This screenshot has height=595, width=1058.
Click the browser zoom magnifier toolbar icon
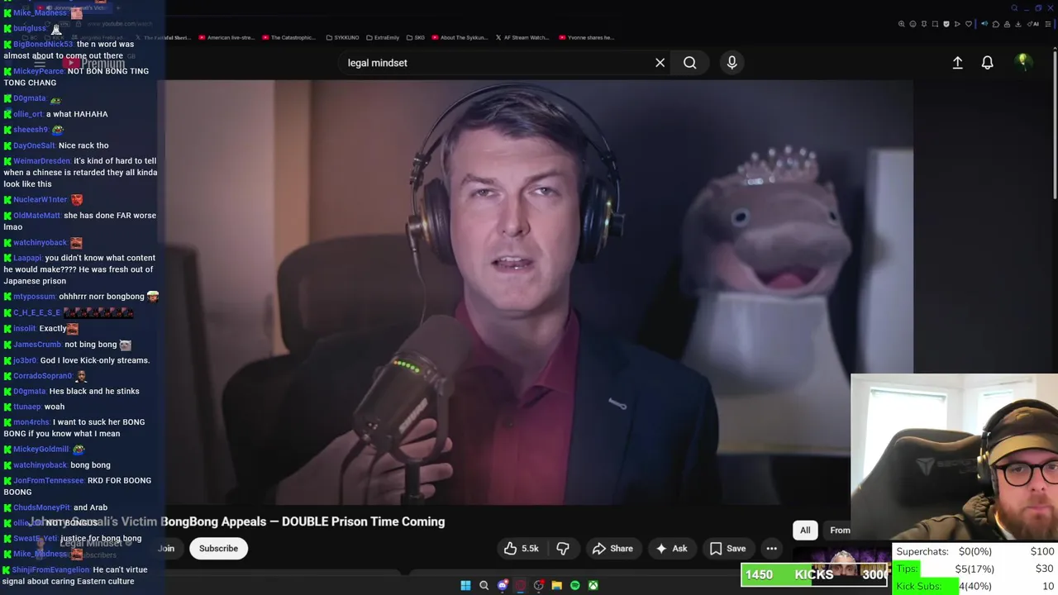point(902,24)
